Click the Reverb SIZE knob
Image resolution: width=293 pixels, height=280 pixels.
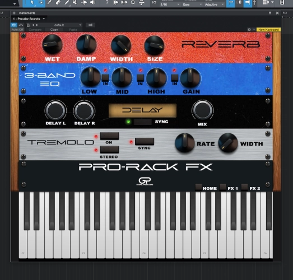(155, 45)
